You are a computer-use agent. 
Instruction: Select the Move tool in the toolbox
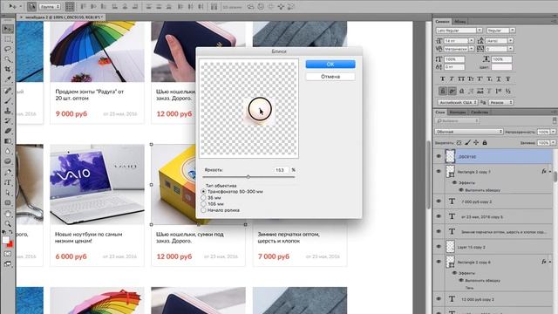click(8, 29)
